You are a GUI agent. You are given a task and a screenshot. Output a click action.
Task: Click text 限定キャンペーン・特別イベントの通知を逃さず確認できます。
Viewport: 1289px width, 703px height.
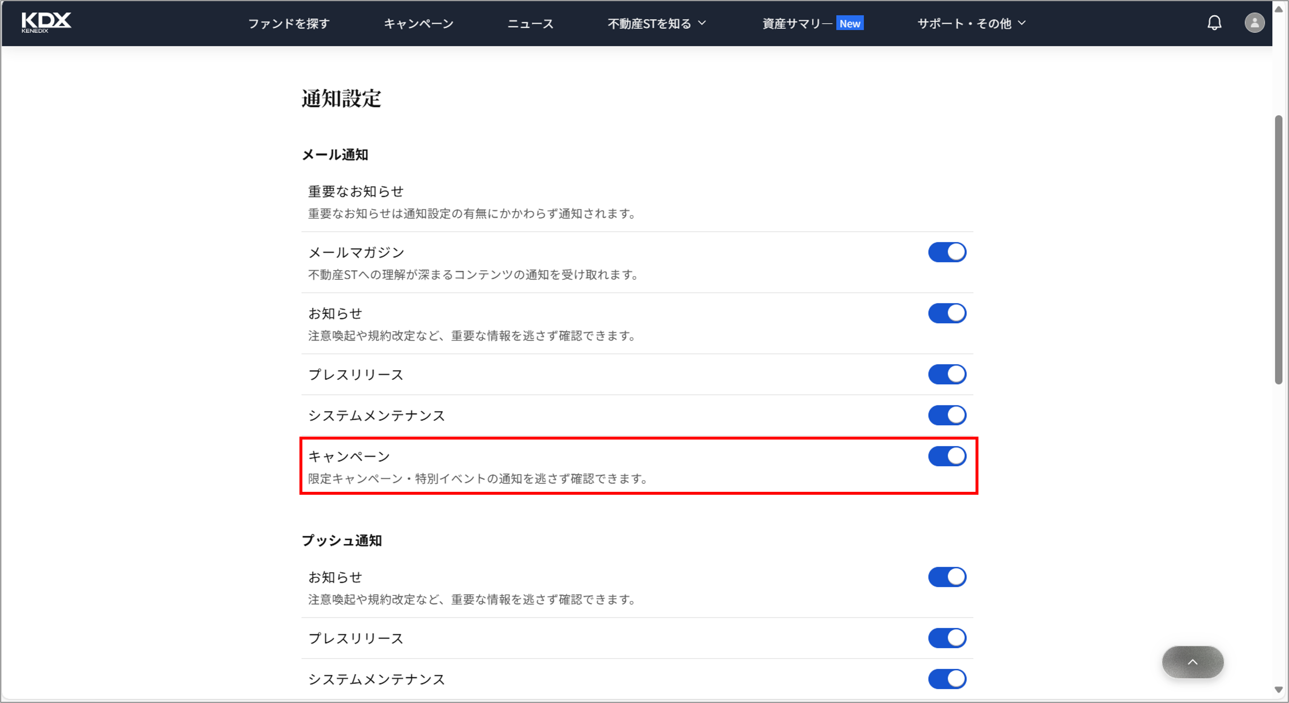pos(479,479)
